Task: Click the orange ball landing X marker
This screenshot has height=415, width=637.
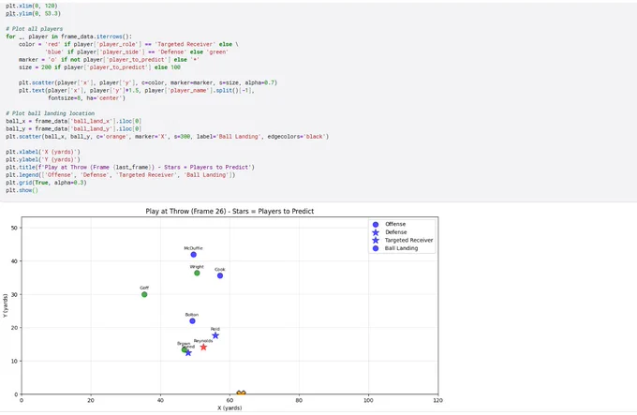Action: 241,393
